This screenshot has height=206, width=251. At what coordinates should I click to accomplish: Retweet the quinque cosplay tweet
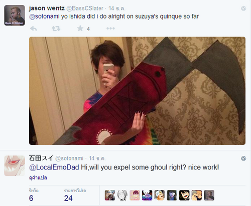click(56, 29)
